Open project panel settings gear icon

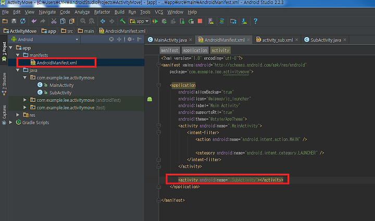(x=130, y=40)
